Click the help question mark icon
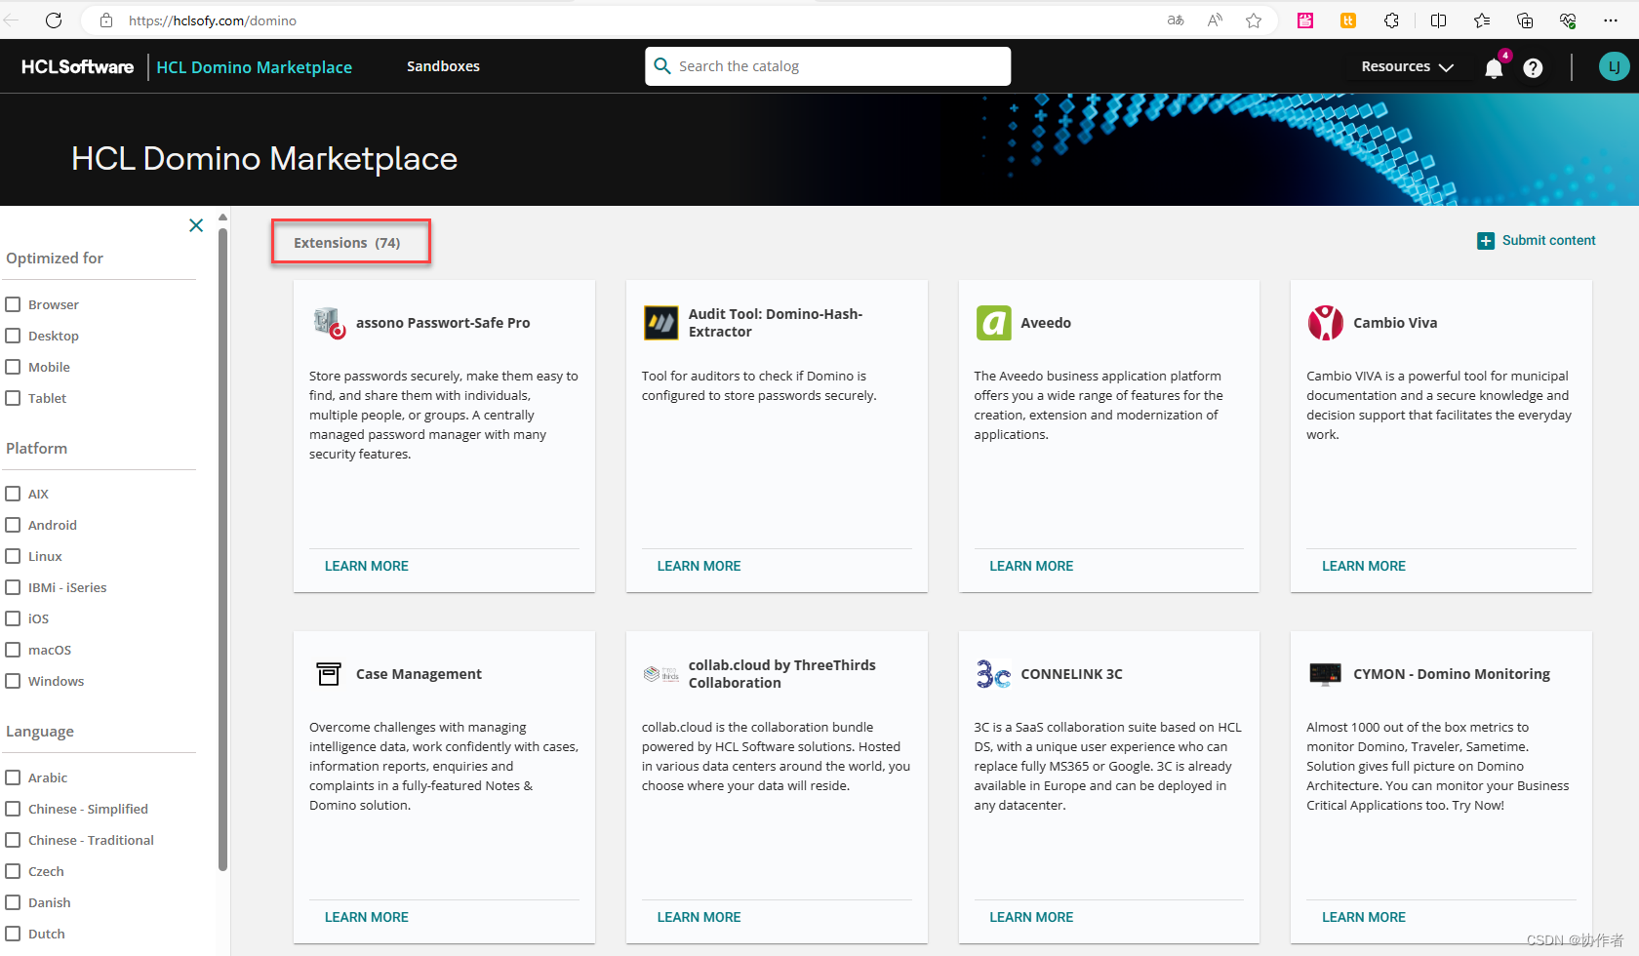This screenshot has height=956, width=1639. (1533, 67)
